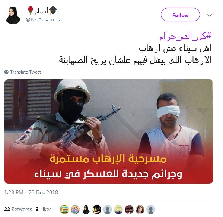Open the tweet timestamp 1:28 PM - 23 Dec 2018
This screenshot has width=223, height=217.
click(x=31, y=192)
